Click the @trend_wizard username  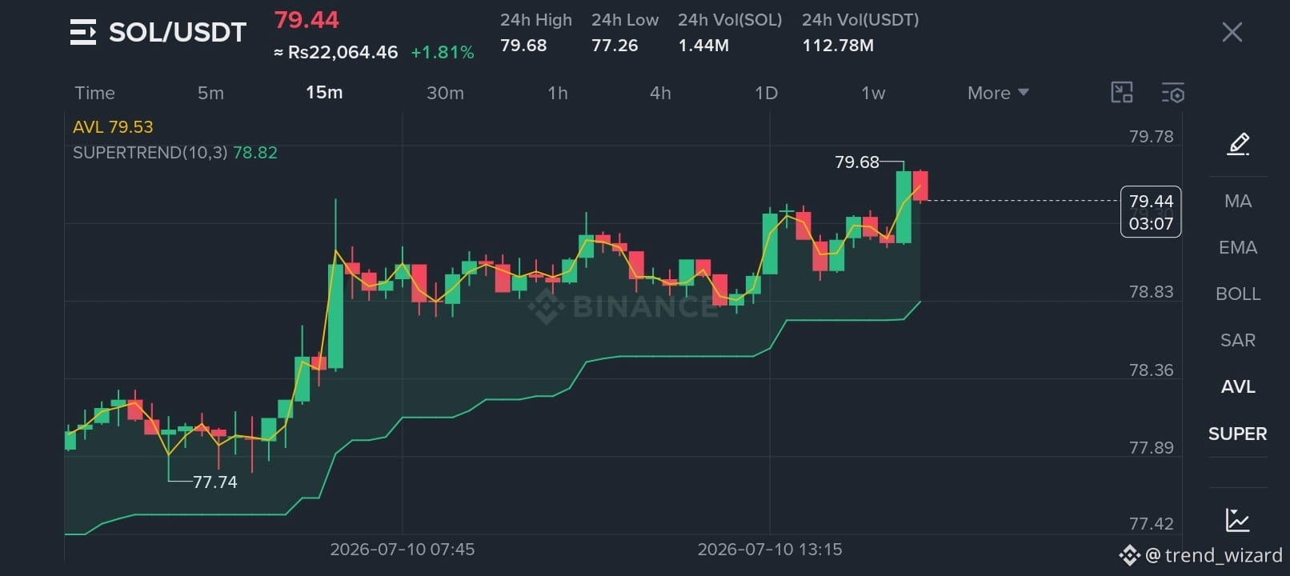click(x=1214, y=555)
